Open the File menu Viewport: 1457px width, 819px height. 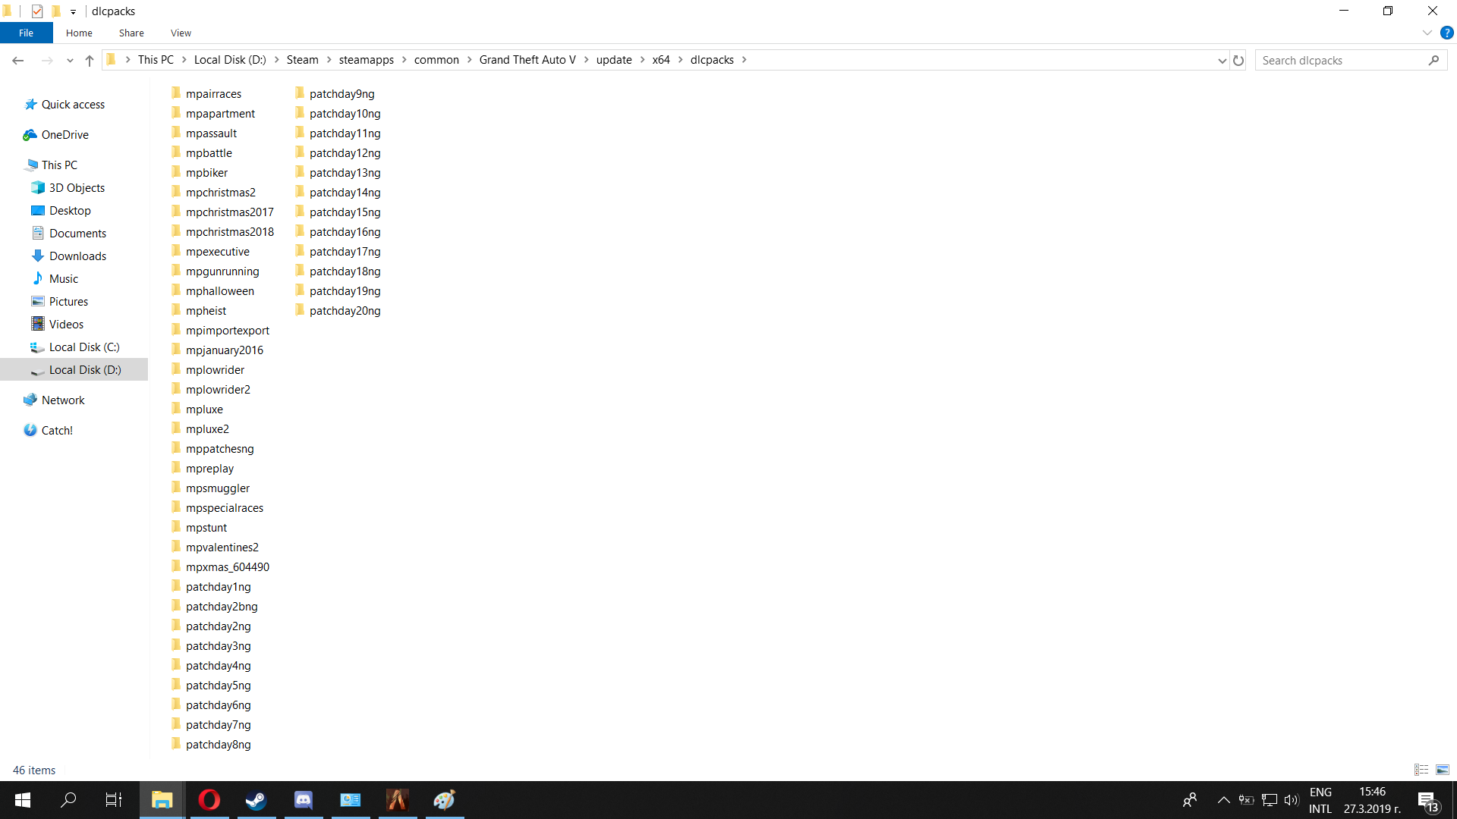pyautogui.click(x=26, y=33)
